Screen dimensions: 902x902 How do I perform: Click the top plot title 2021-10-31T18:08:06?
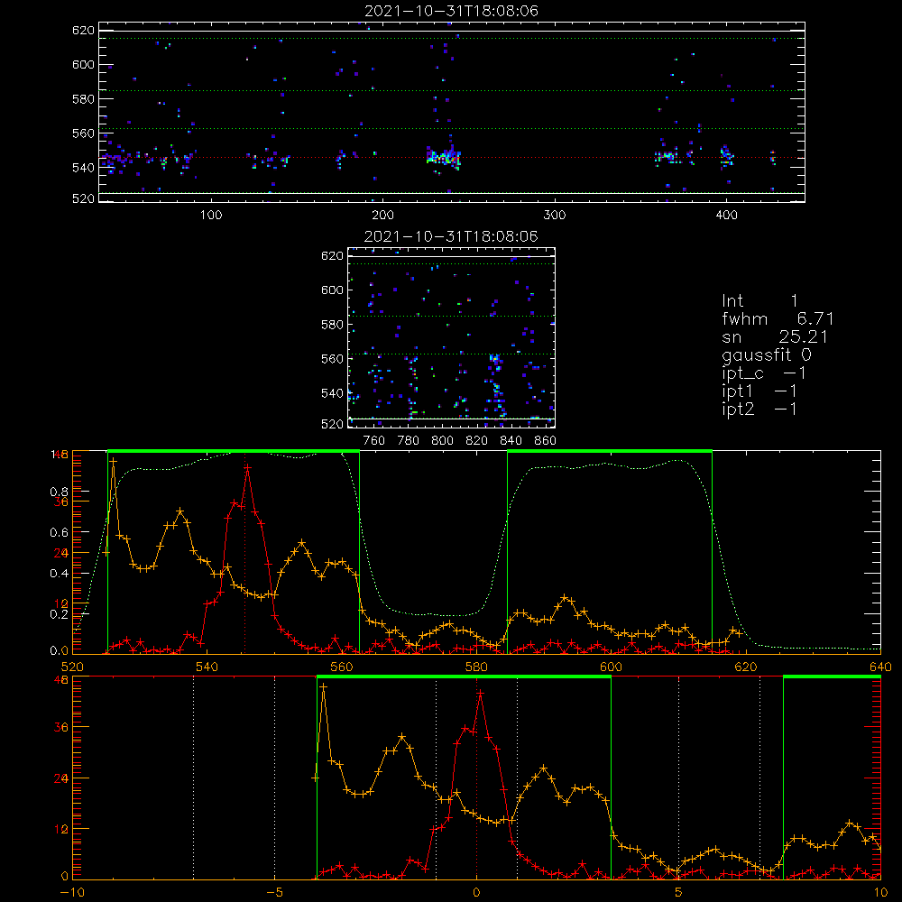coord(451,11)
